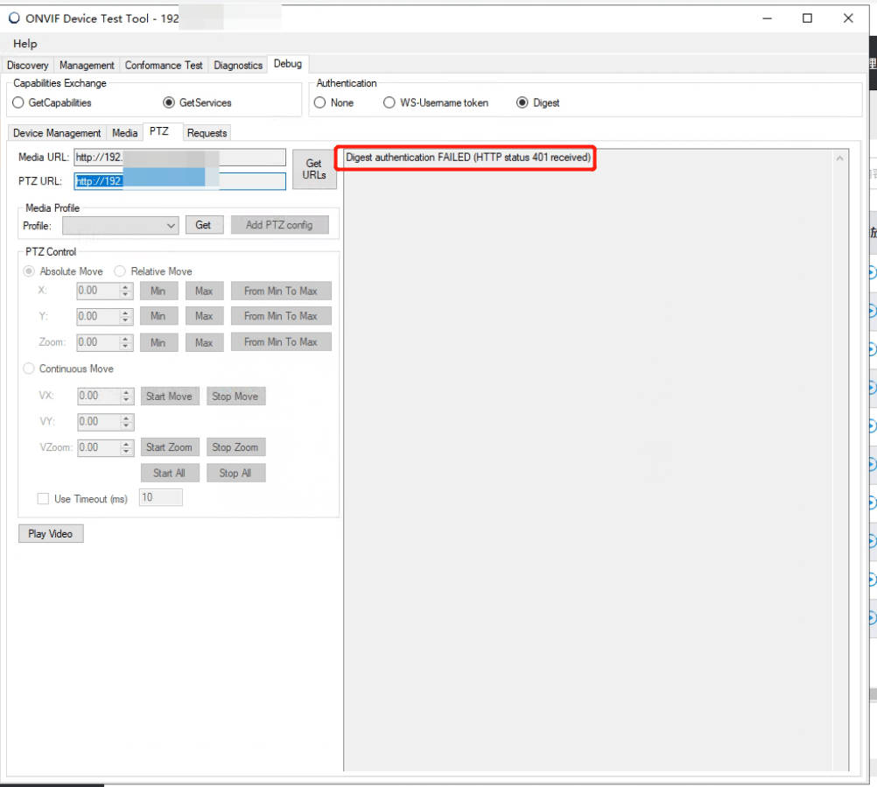Open the Debug tab
Viewport: 877px width, 787px height.
point(288,64)
